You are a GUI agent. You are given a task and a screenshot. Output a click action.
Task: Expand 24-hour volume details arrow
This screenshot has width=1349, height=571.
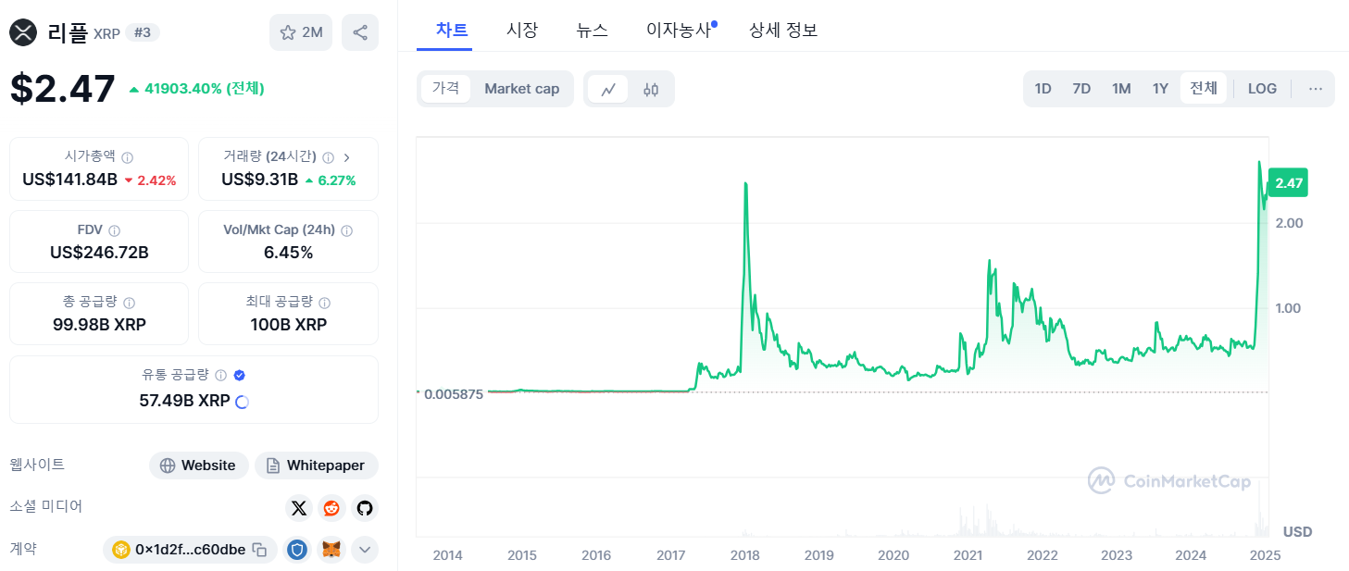pos(346,157)
